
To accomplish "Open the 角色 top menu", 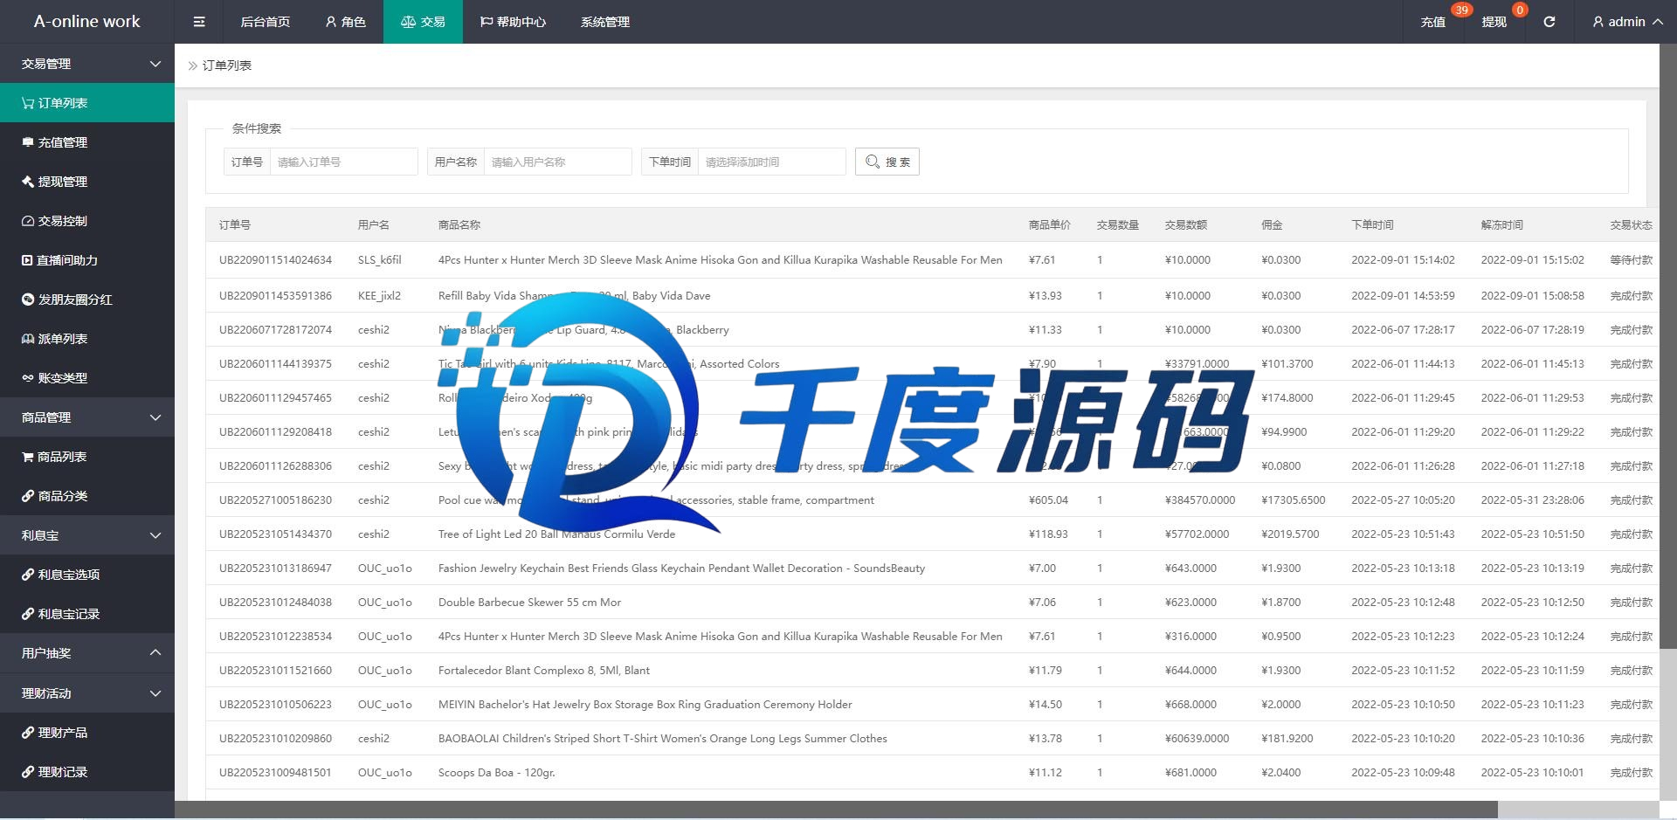I will [345, 22].
